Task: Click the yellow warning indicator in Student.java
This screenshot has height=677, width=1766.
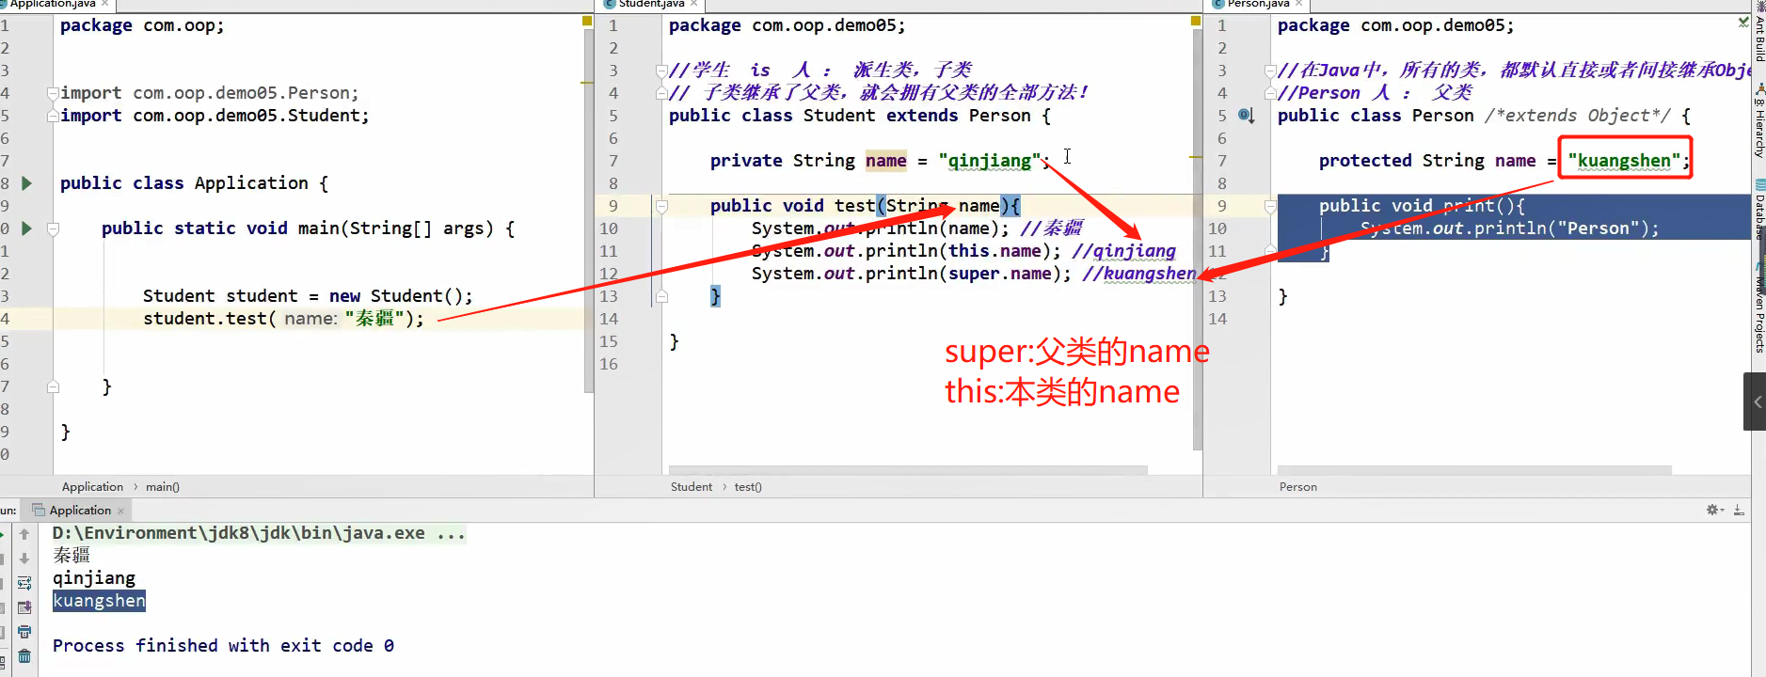Action: [1196, 21]
